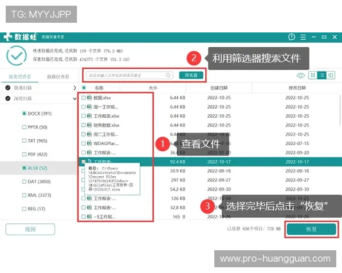Viewport: 342px width, 273px height.
Task: Expand the 快速扫描 arrow
Action: 75,88
